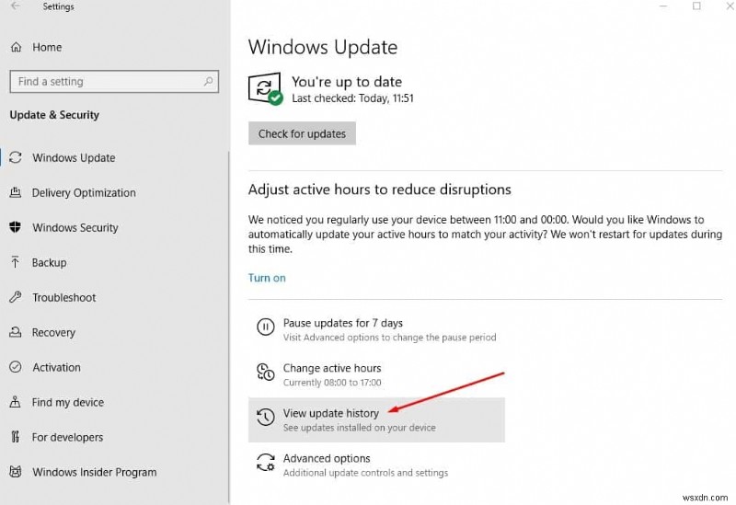The image size is (736, 505).
Task: Click the back arrow in Settings title bar
Action: (x=16, y=6)
